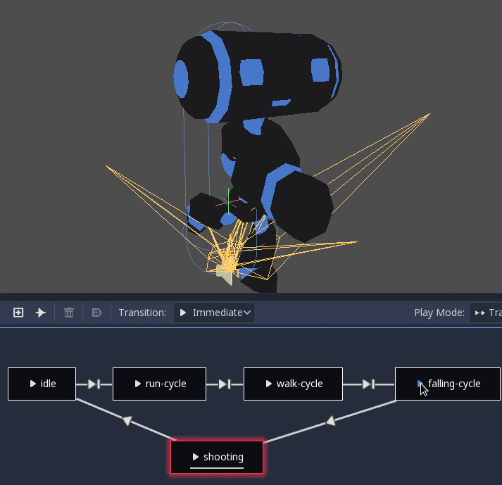Select the create new nodes tool
The width and height of the screenshot is (502, 485).
point(18,313)
